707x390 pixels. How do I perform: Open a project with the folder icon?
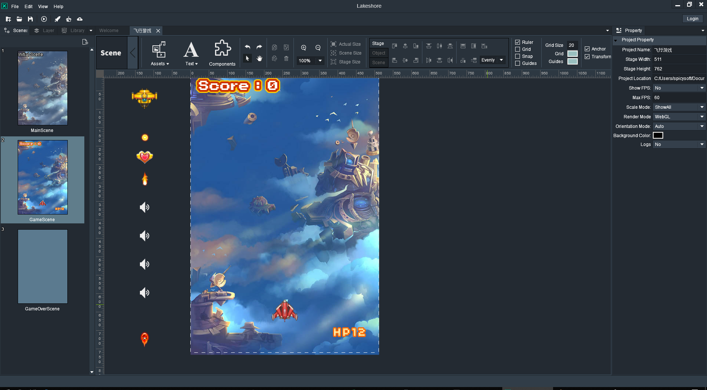pyautogui.click(x=19, y=19)
